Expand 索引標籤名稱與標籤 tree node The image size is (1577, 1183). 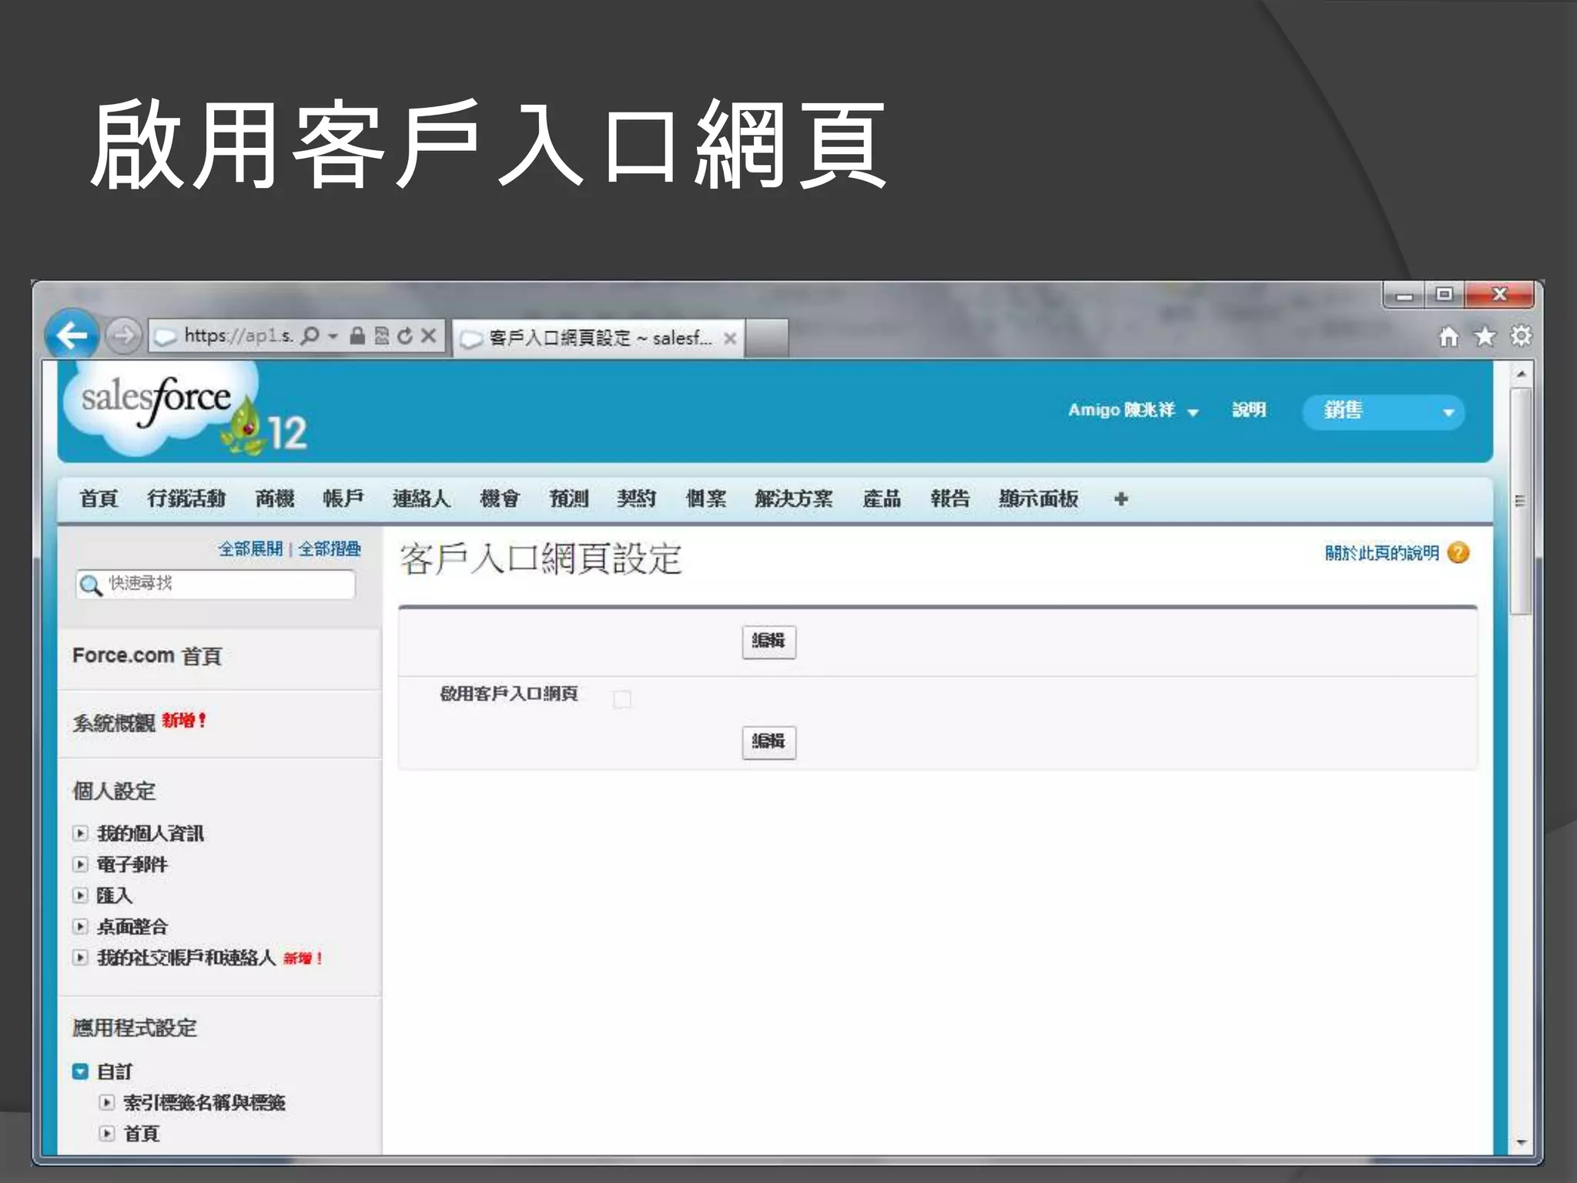(107, 1103)
